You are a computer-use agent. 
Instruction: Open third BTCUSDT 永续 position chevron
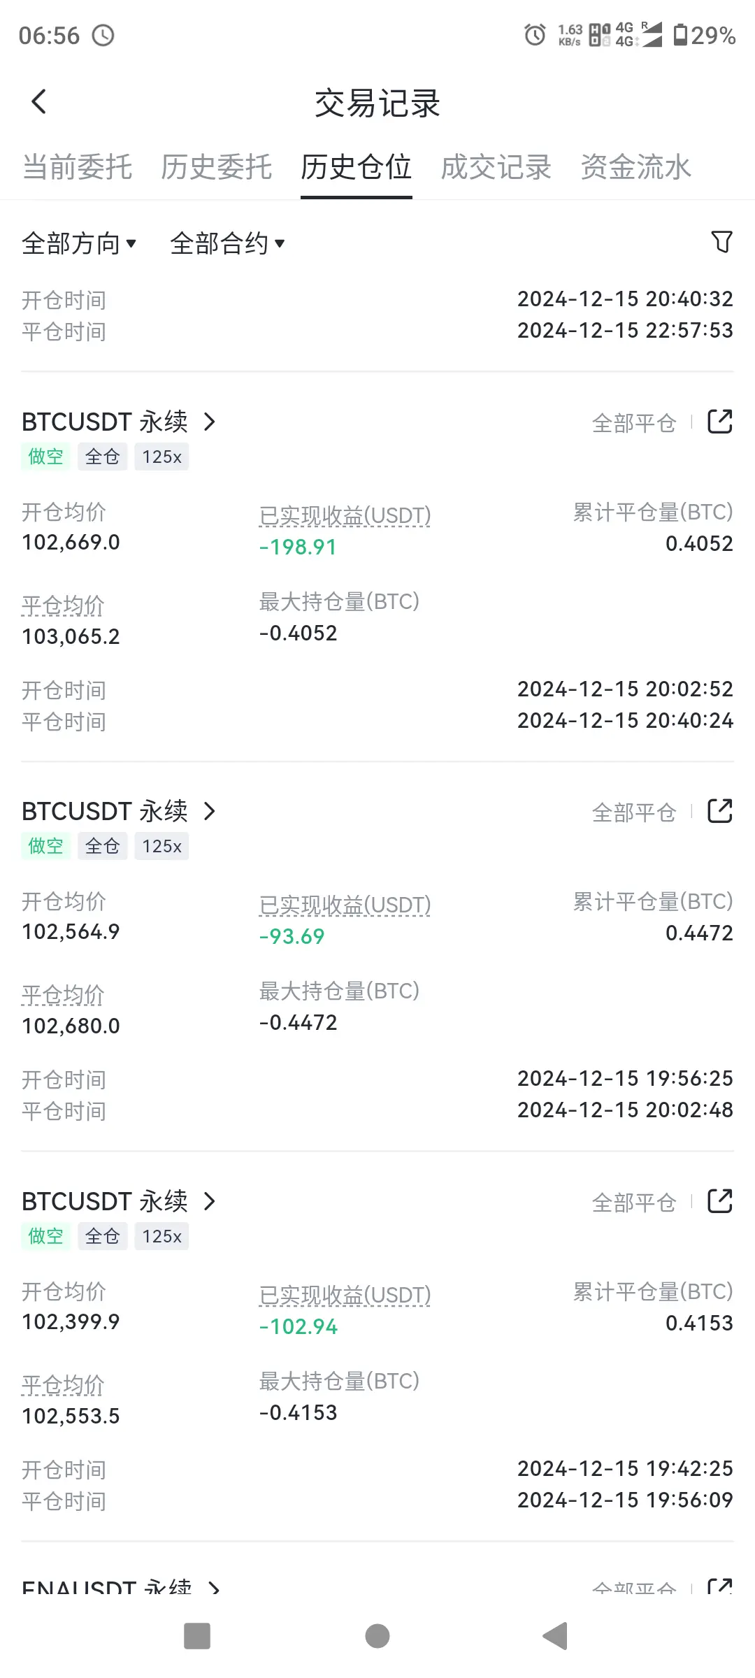point(209,1201)
